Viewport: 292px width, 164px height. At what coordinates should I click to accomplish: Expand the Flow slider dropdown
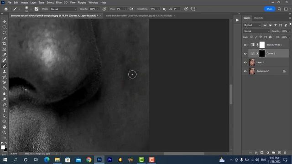click(x=125, y=9)
